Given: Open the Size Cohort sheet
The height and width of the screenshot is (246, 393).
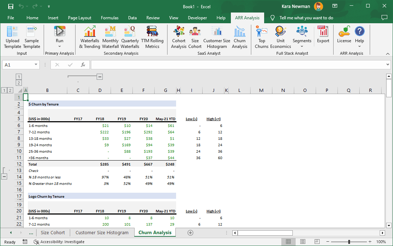Looking at the screenshot, I should (53, 232).
